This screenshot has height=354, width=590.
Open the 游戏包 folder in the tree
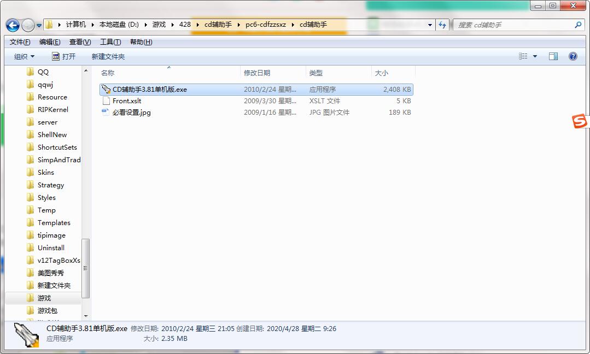(x=48, y=311)
